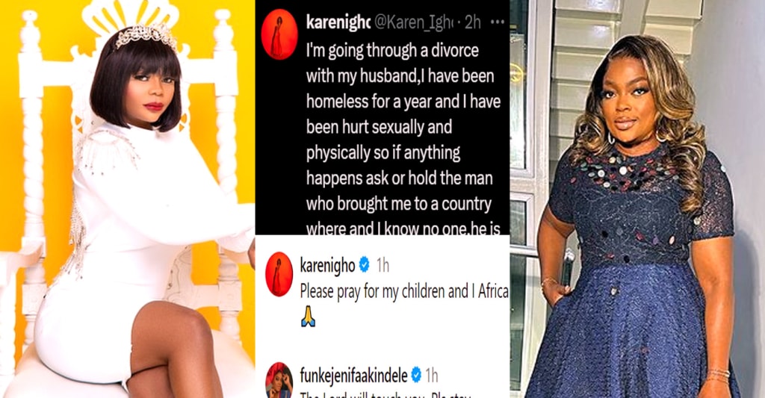Click the partially visible "The Lord will touch you" reply

pyautogui.click(x=385, y=394)
